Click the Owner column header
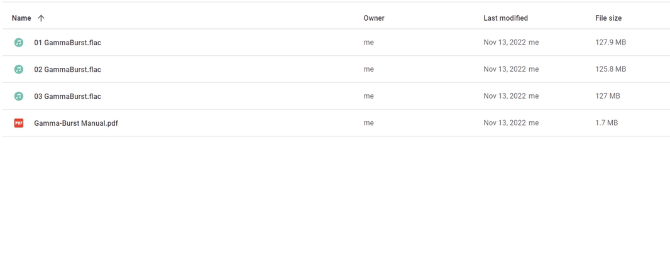This screenshot has width=670, height=264. coord(374,18)
